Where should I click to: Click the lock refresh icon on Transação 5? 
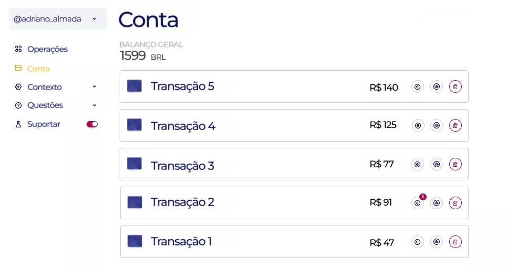[437, 87]
